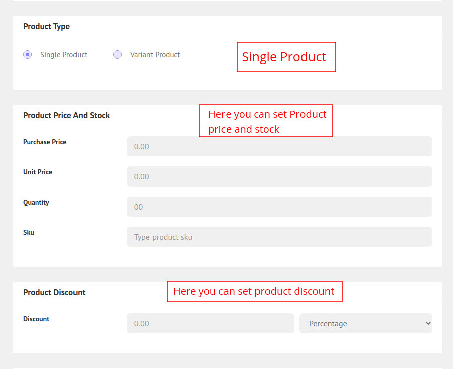Focus the Discount amount input

point(210,323)
